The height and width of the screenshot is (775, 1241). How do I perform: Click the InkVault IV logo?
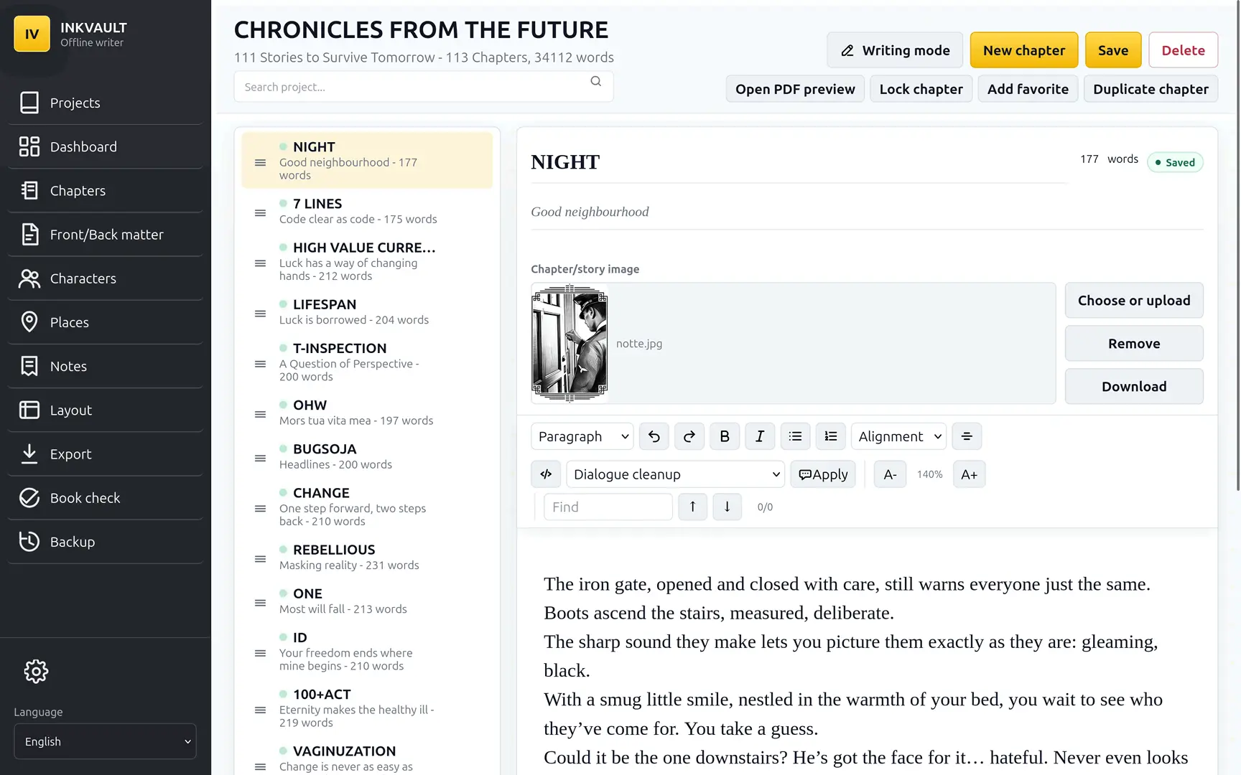point(32,34)
